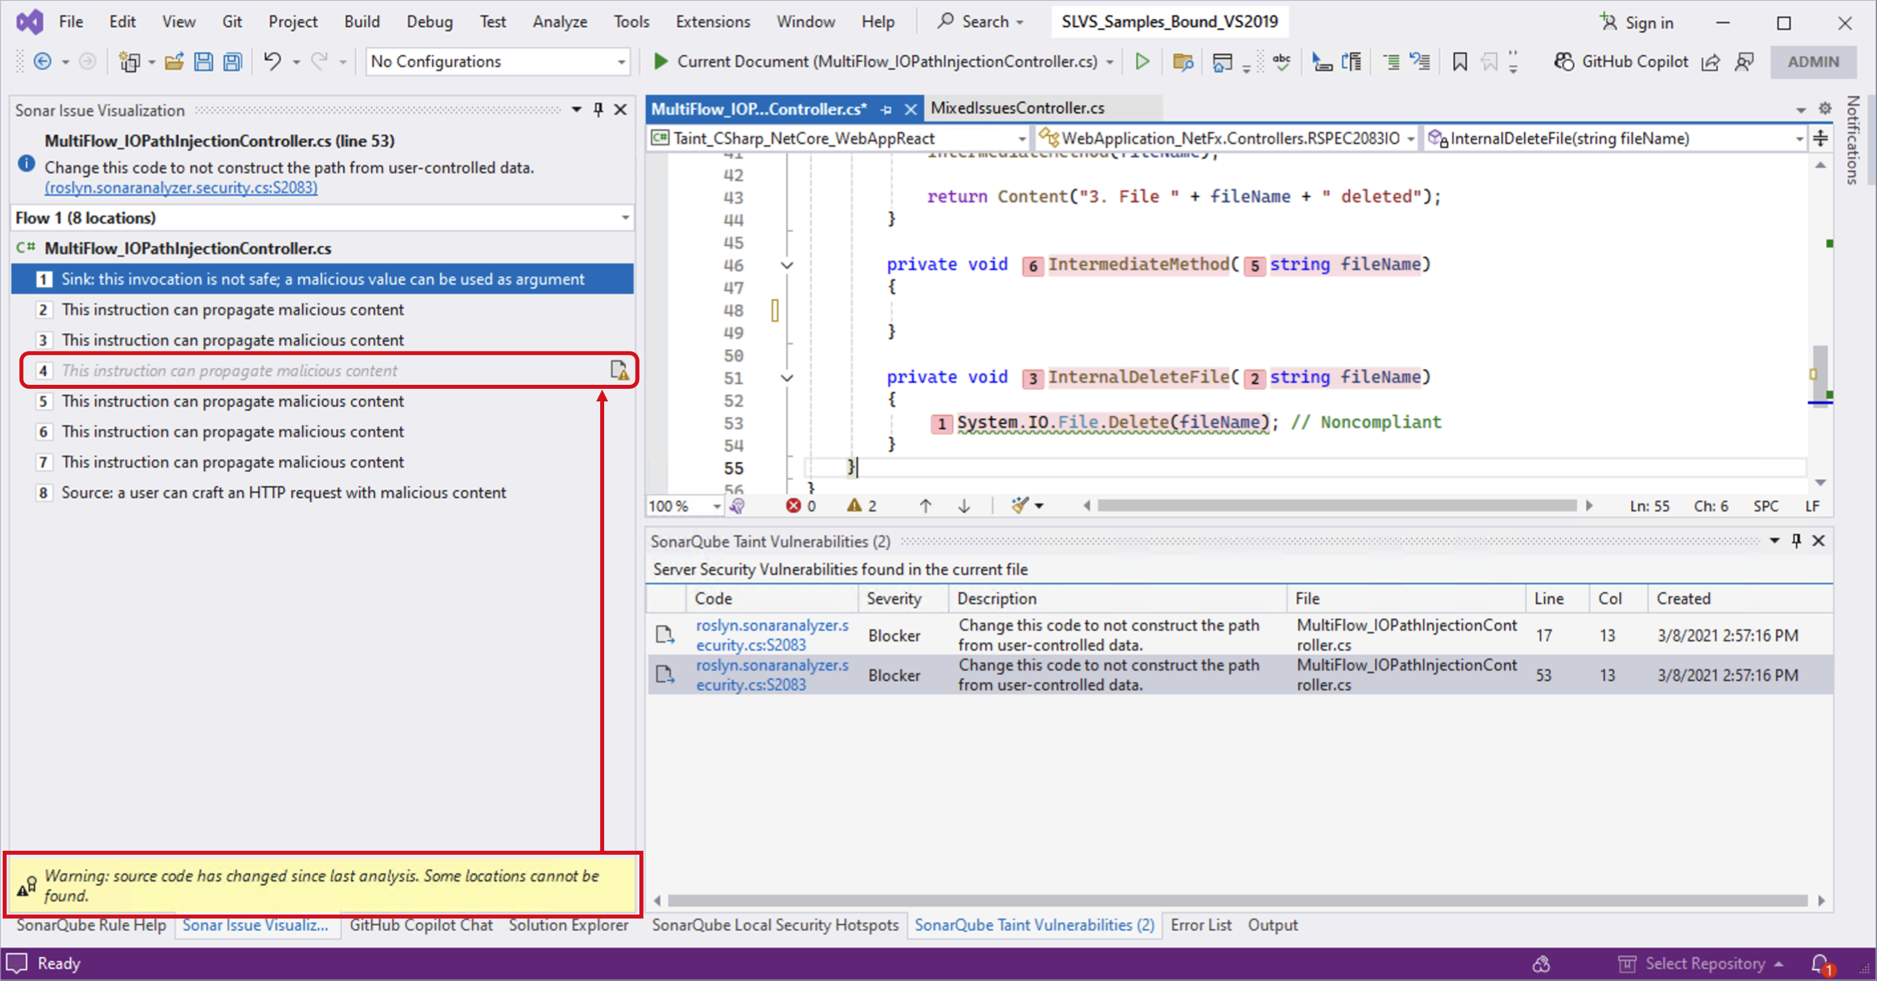Switch to SonarQube Rule Help tab
This screenshot has width=1877, height=981.
pyautogui.click(x=91, y=925)
